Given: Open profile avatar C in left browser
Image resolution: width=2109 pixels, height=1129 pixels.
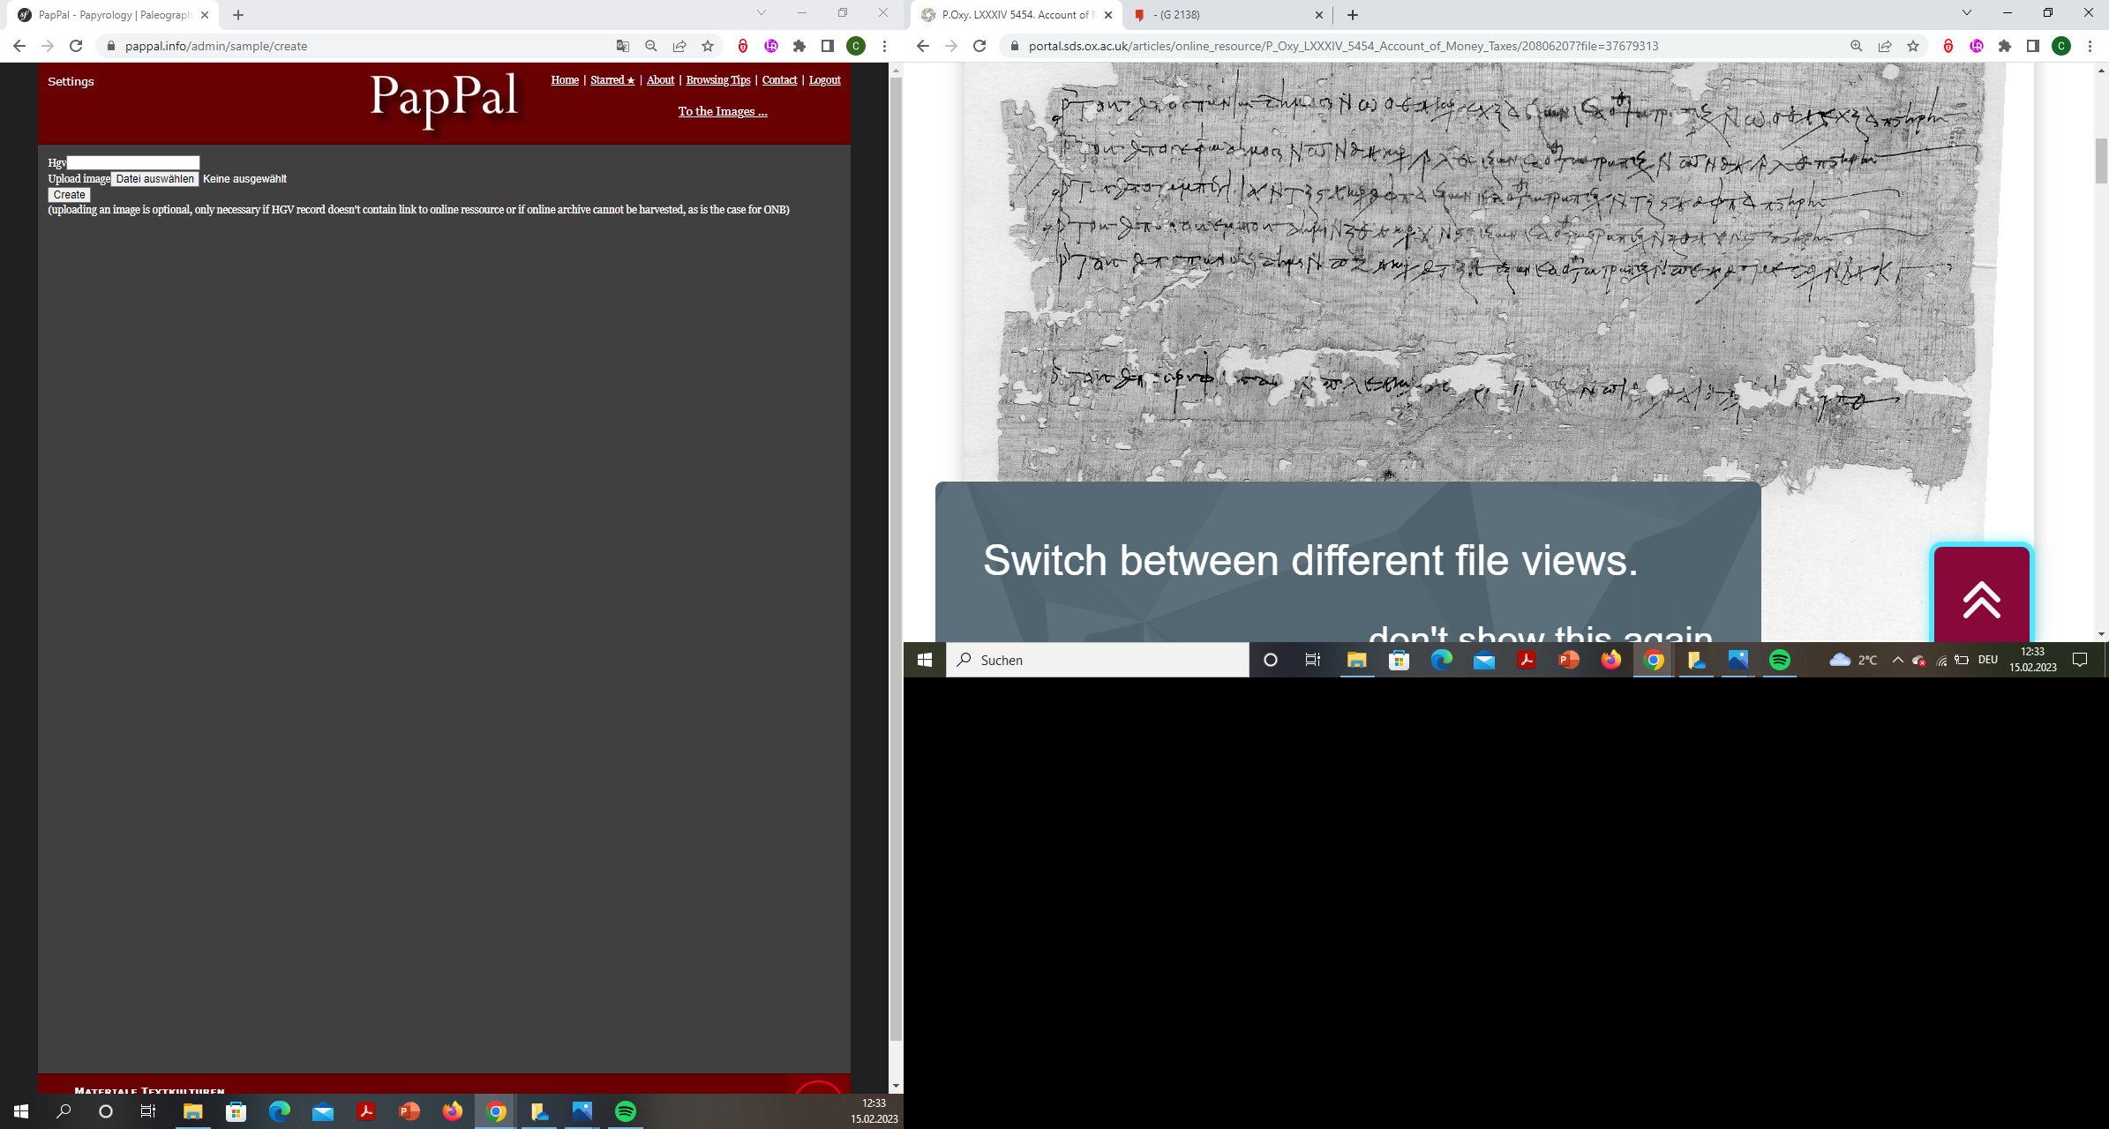Looking at the screenshot, I should (856, 46).
